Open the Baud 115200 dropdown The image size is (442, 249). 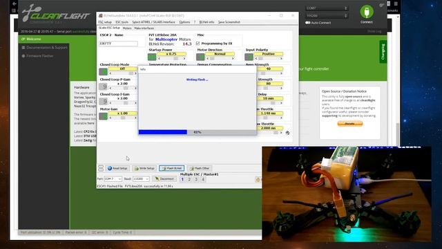coord(141,179)
